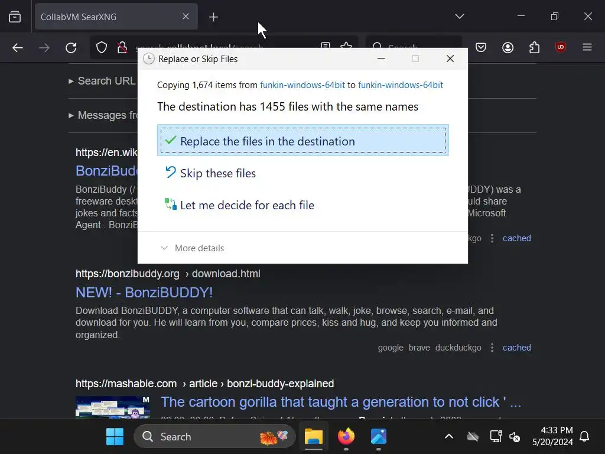Viewport: 605px width, 454px height.
Task: Go forward one page in Firefox
Action: 44,47
